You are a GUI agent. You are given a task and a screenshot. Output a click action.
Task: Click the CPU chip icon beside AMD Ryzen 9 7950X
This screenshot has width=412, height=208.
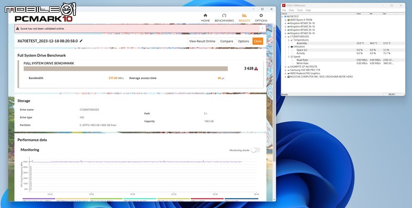click(x=288, y=20)
